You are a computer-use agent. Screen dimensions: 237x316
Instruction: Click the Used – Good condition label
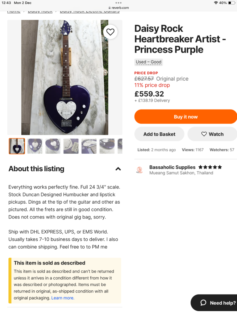click(148, 62)
